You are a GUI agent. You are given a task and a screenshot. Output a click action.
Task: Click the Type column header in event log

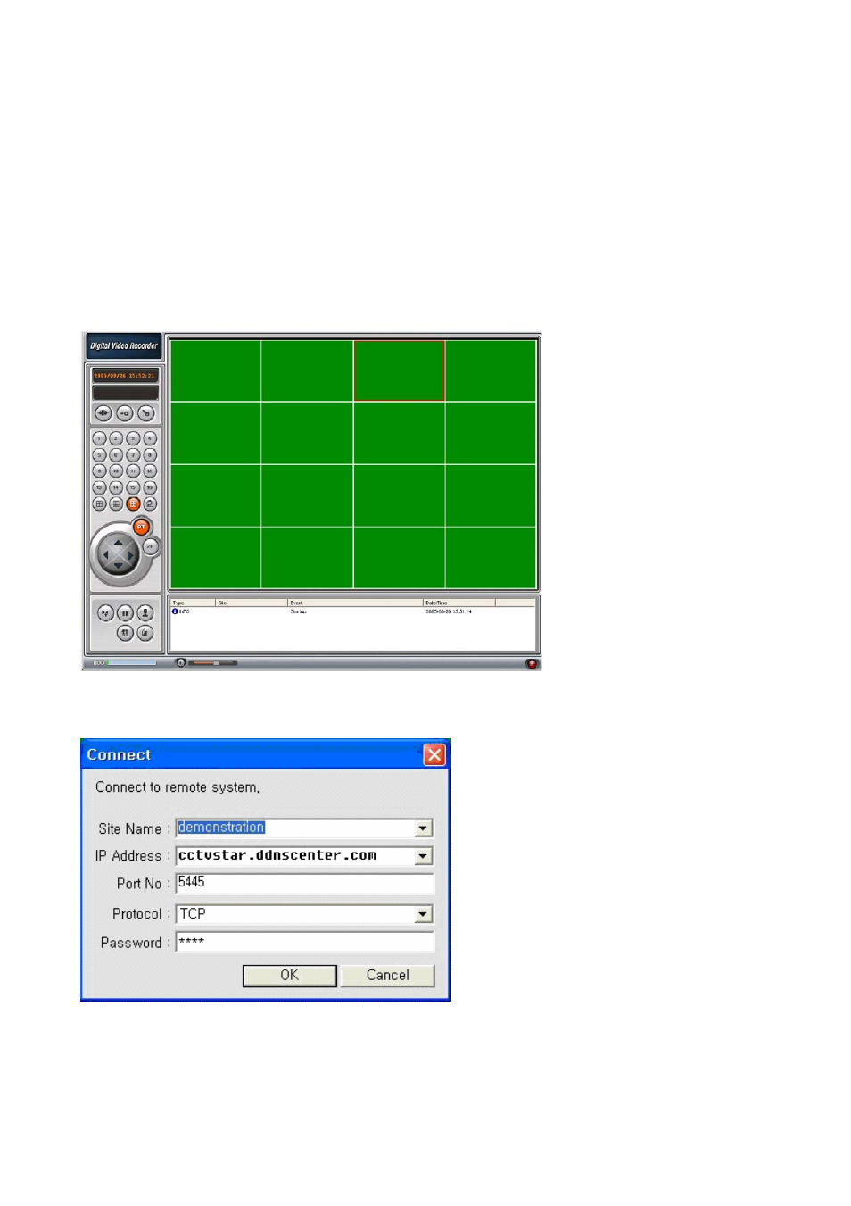point(193,603)
